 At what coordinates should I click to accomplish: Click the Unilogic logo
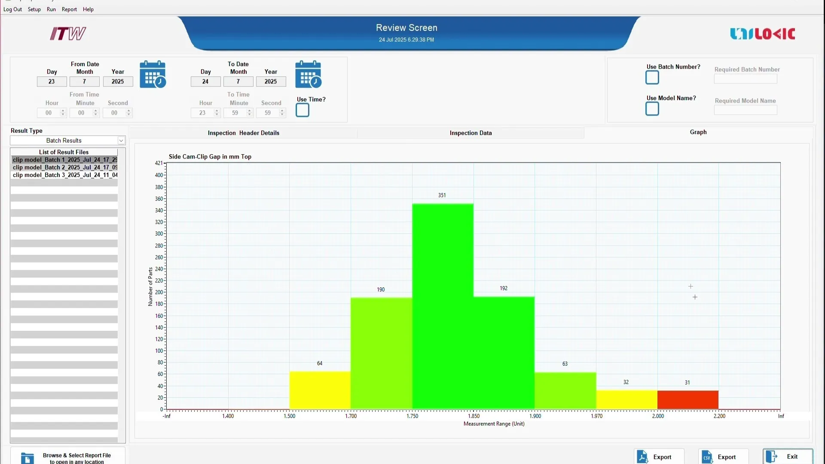click(762, 34)
